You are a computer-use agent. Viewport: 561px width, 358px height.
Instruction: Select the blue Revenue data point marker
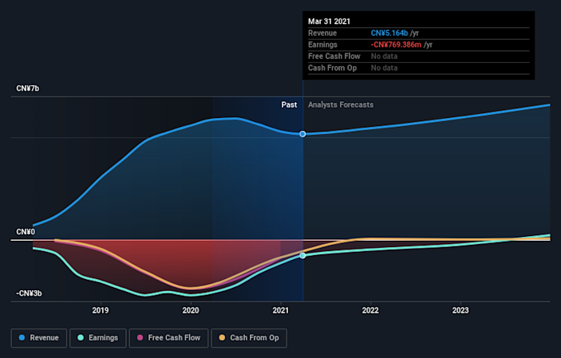302,134
